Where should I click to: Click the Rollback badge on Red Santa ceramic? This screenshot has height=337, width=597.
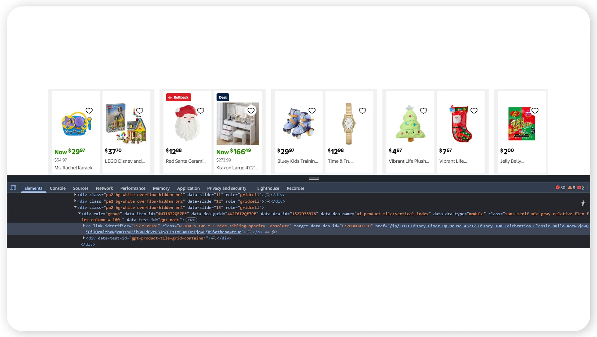[x=178, y=97]
